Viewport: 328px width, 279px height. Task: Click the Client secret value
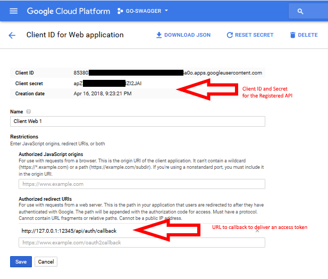[107, 84]
